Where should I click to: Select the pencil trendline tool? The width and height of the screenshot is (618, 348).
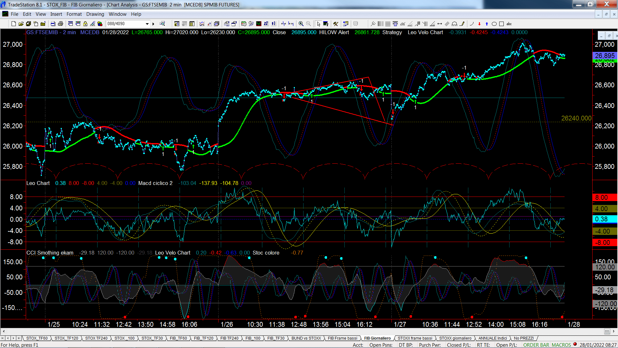coord(462,24)
